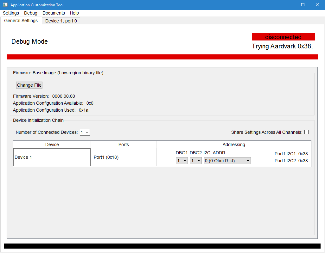Maximize the Application Customization Tool window
The image size is (325, 253).
point(303,5)
